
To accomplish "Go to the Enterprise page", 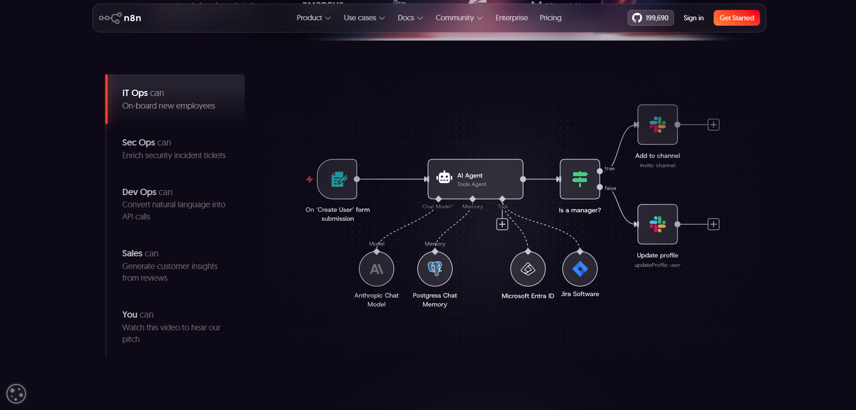I will click(511, 18).
